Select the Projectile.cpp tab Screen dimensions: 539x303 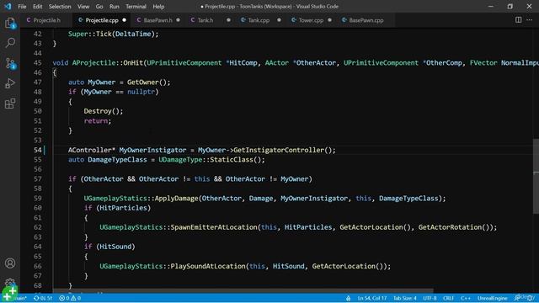click(x=102, y=20)
